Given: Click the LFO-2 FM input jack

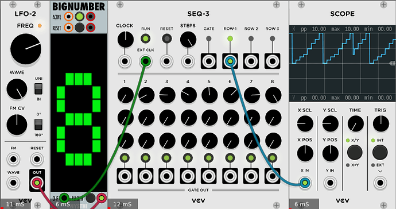Looking at the screenshot, I should (x=13, y=159).
